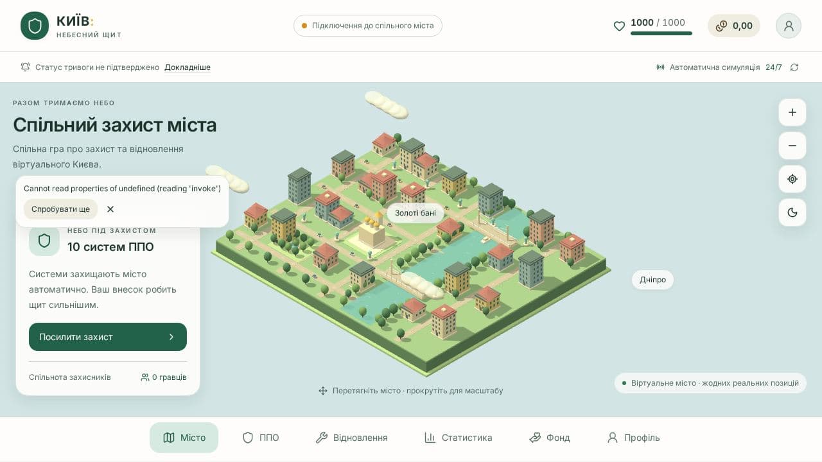The width and height of the screenshot is (822, 462).
Task: Open the Фонд tab
Action: click(549, 438)
